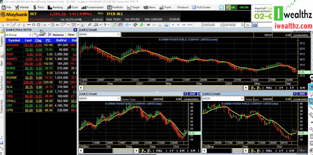
Task: Click the EA status icon
Action: (x=231, y=7)
